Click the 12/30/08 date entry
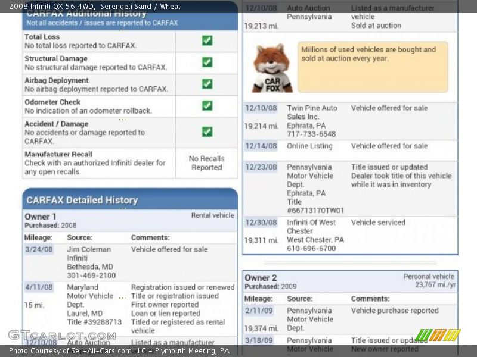The width and height of the screenshot is (477, 357). point(261,223)
